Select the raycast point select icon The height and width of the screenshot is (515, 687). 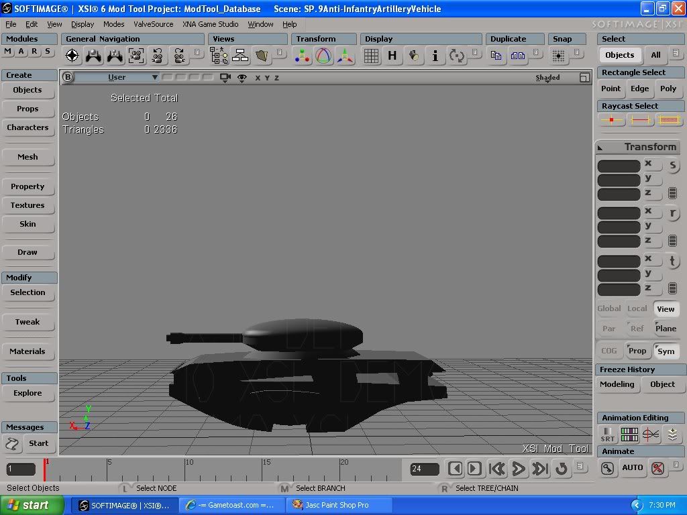(612, 119)
